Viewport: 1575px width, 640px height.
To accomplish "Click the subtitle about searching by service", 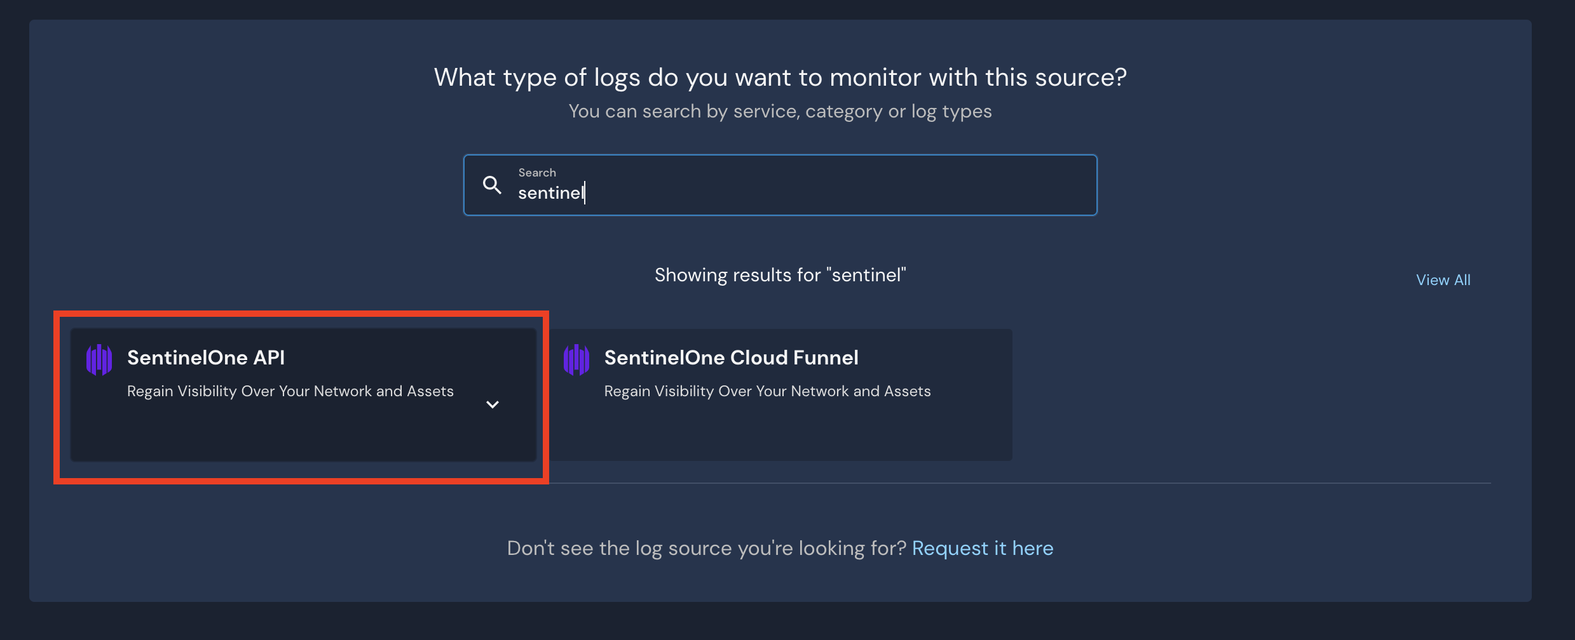I will (780, 111).
